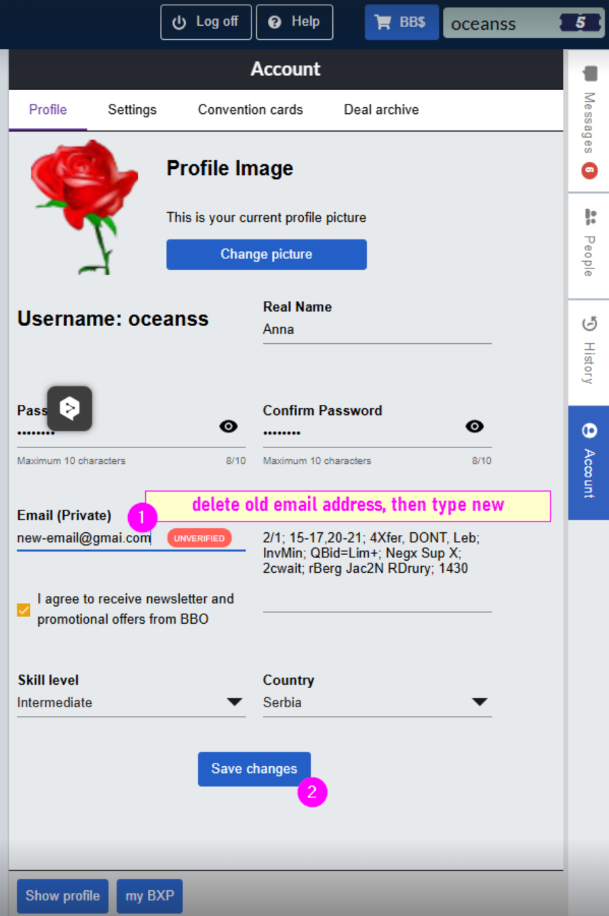
Task: Show password using the eye icon
Action: click(229, 426)
